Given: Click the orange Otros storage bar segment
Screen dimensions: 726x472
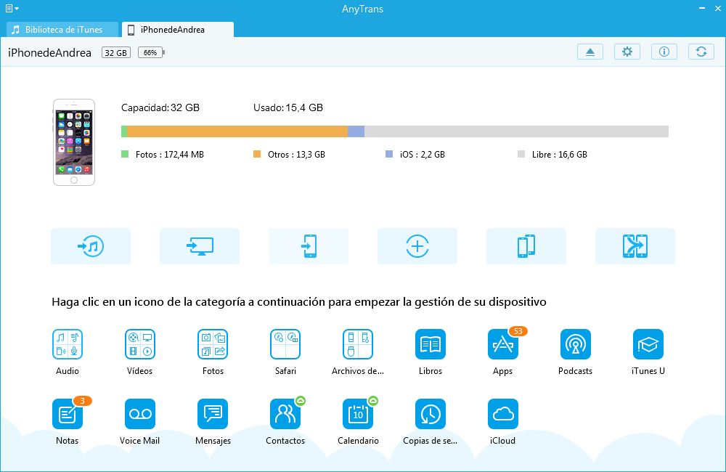Looking at the screenshot, I should 237,131.
